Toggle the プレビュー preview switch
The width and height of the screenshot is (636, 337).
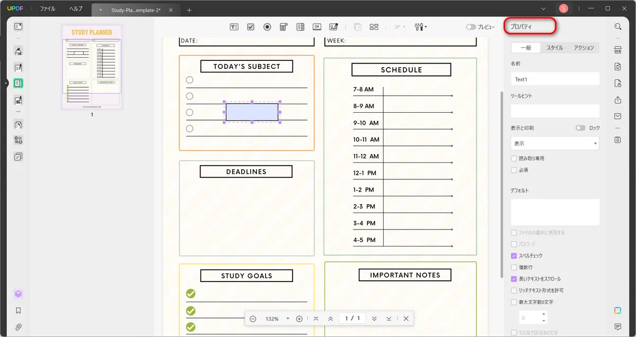(470, 27)
